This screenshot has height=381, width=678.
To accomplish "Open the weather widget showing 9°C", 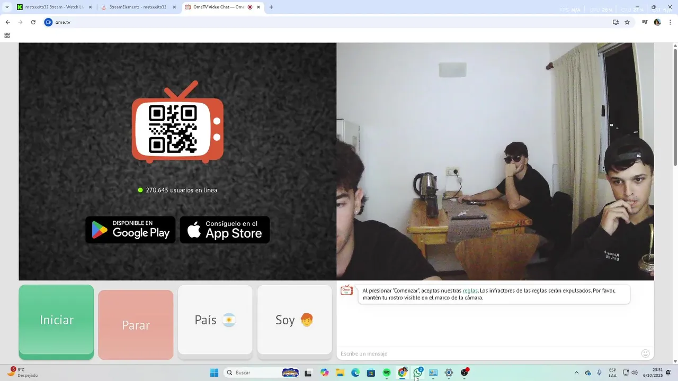I will point(22,373).
